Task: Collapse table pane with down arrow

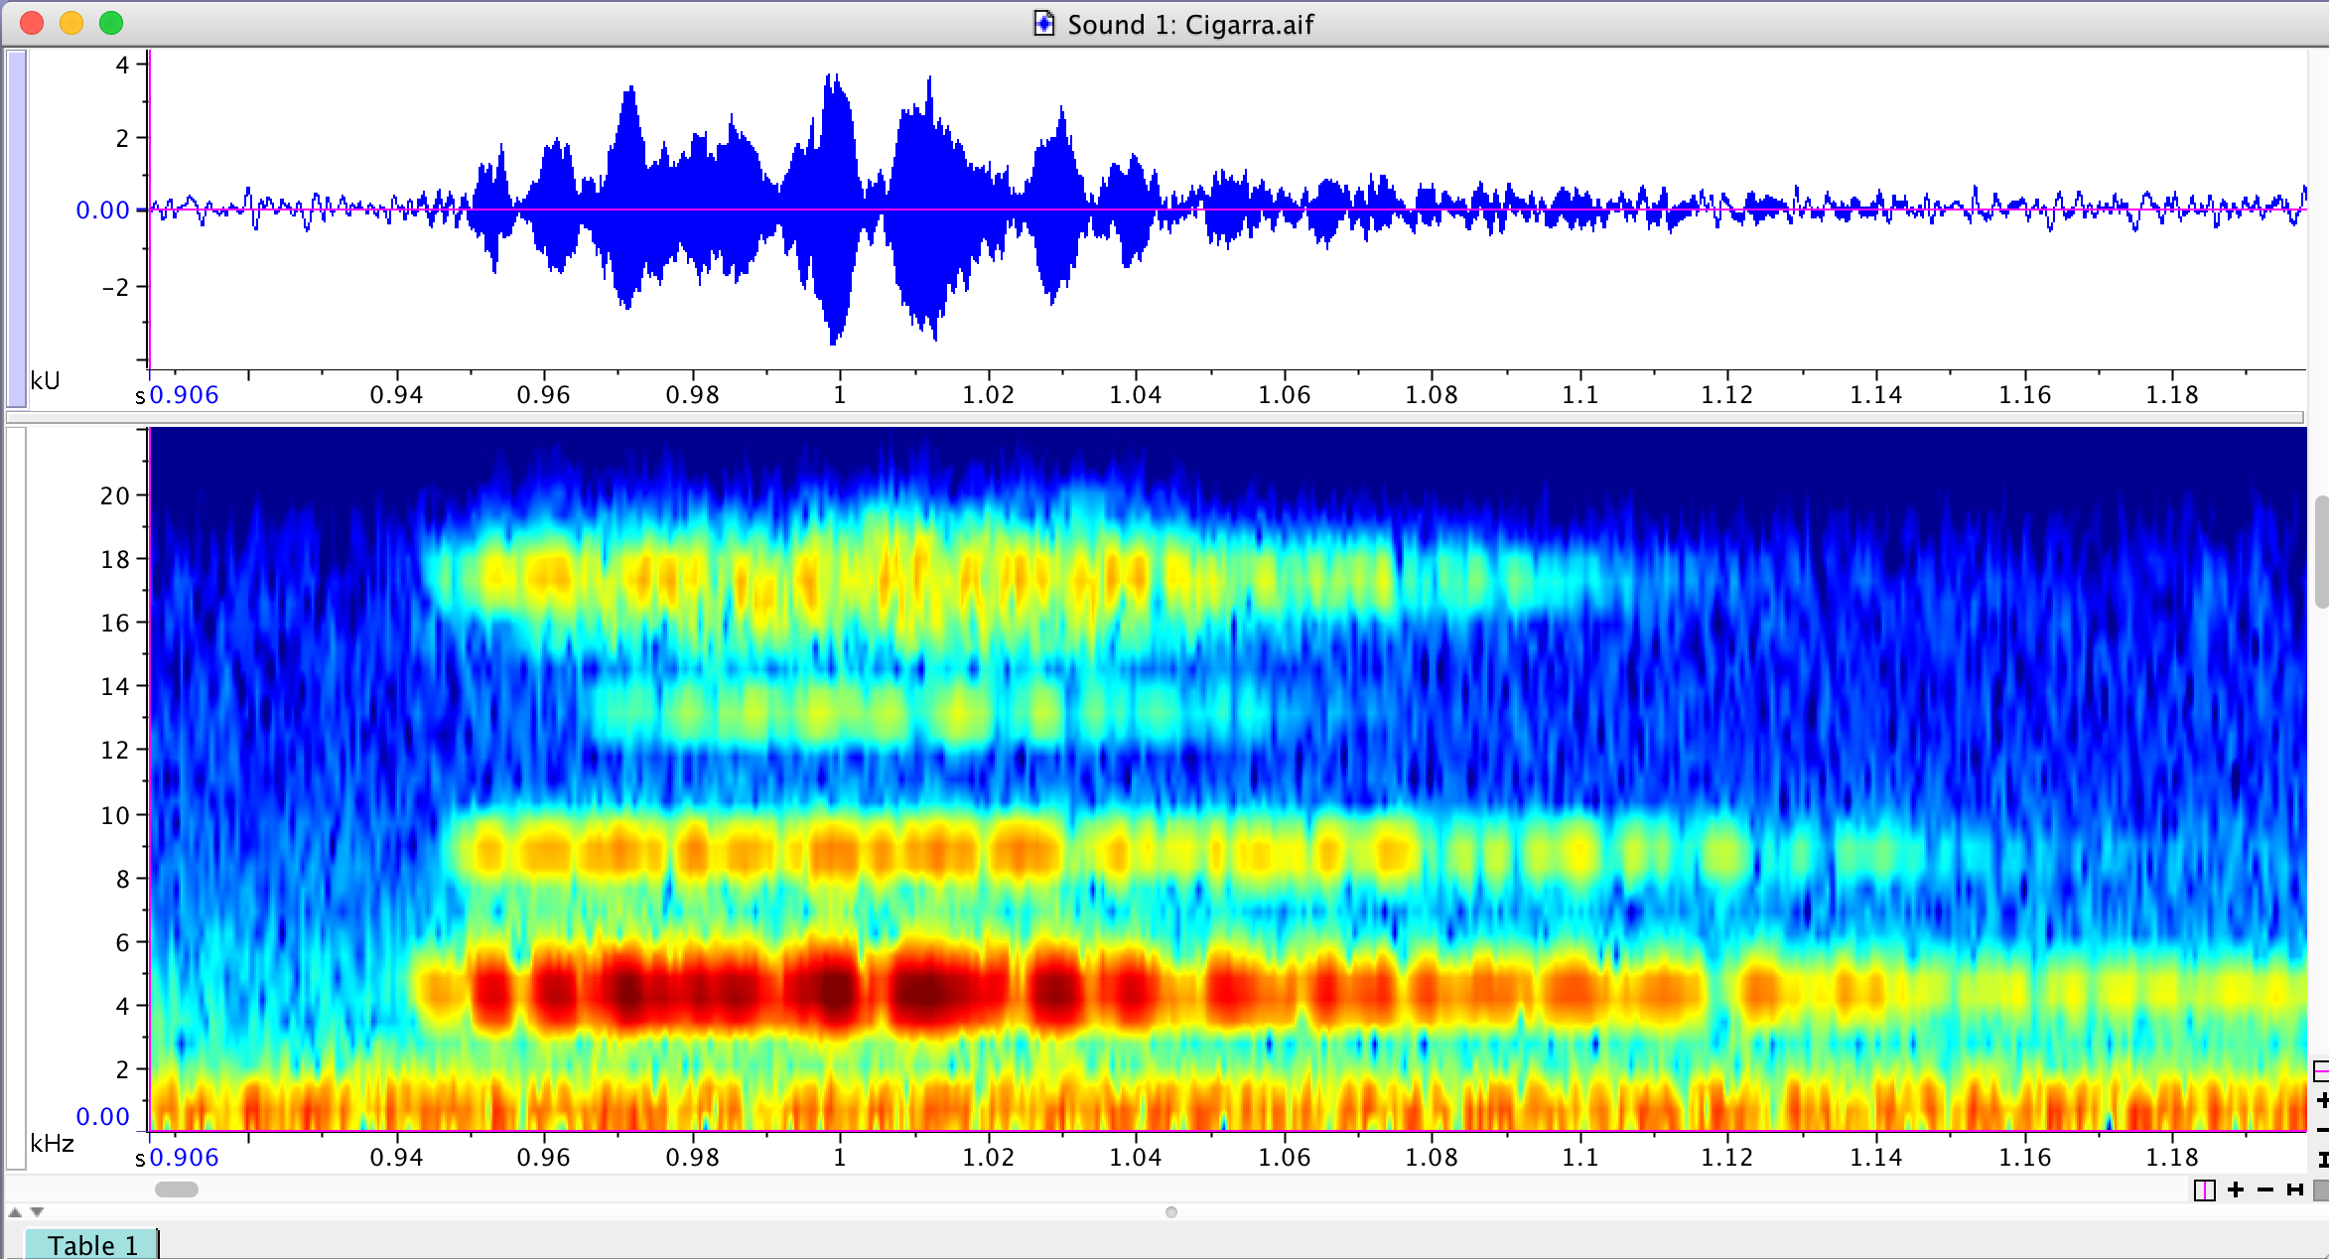Action: (38, 1212)
